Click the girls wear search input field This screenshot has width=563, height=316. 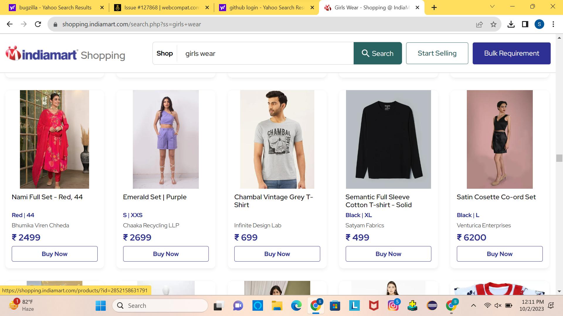click(264, 53)
